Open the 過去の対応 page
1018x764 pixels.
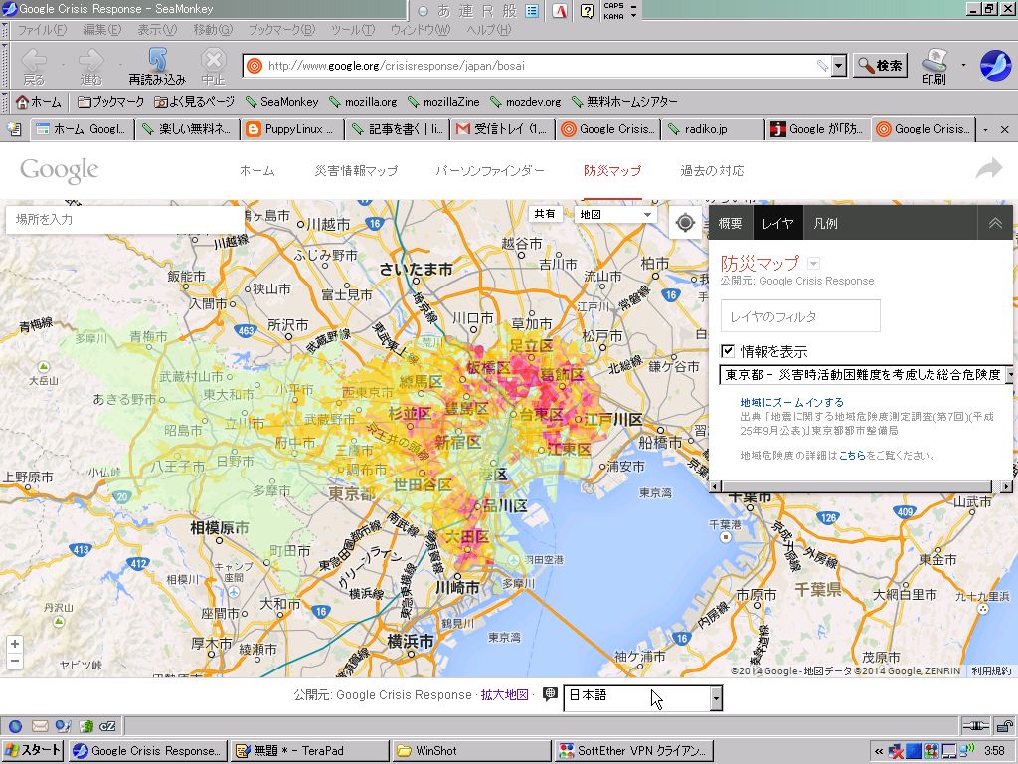tap(712, 171)
